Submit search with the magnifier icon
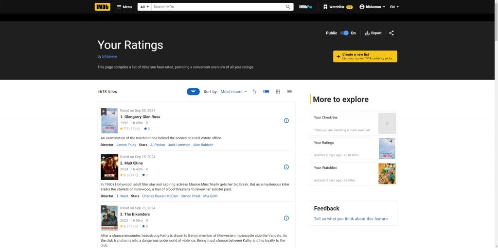 coord(288,7)
